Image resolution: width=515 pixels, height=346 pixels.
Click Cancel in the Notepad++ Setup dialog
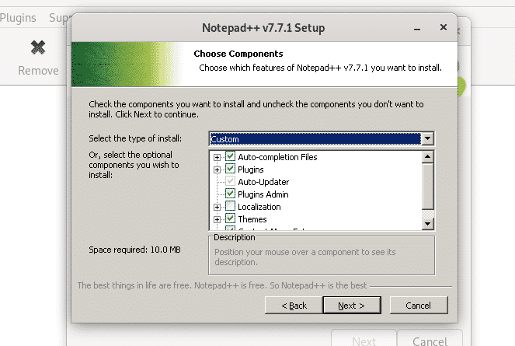(x=419, y=306)
